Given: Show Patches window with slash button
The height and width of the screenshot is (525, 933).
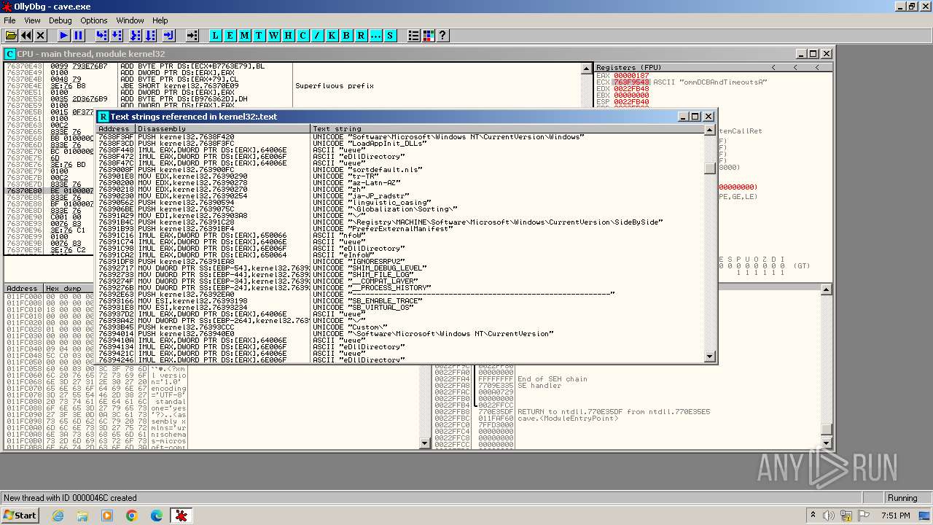Looking at the screenshot, I should coord(318,35).
